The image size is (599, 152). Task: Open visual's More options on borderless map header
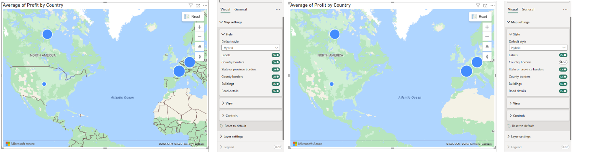pyautogui.click(x=492, y=5)
